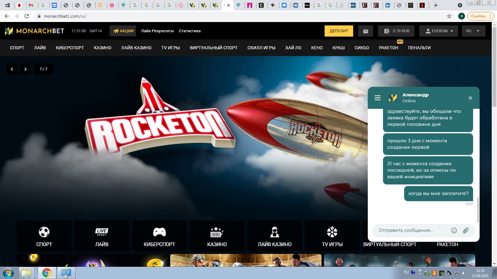Open СИКБО in navigation bar
Image resolution: width=497 pixels, height=279 pixels.
[x=362, y=48]
